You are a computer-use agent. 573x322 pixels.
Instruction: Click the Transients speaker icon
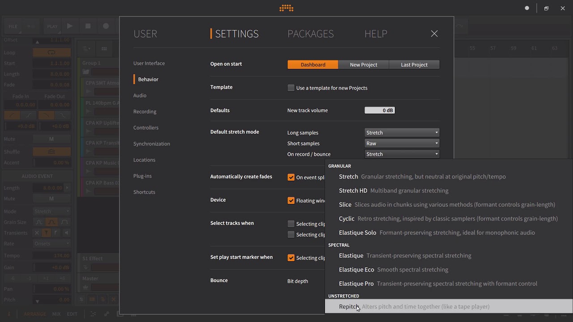coord(66,233)
